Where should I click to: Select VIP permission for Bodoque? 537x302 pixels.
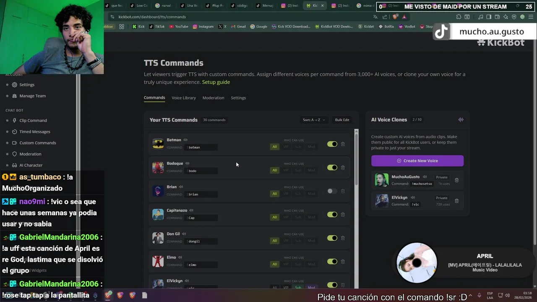tap(286, 170)
